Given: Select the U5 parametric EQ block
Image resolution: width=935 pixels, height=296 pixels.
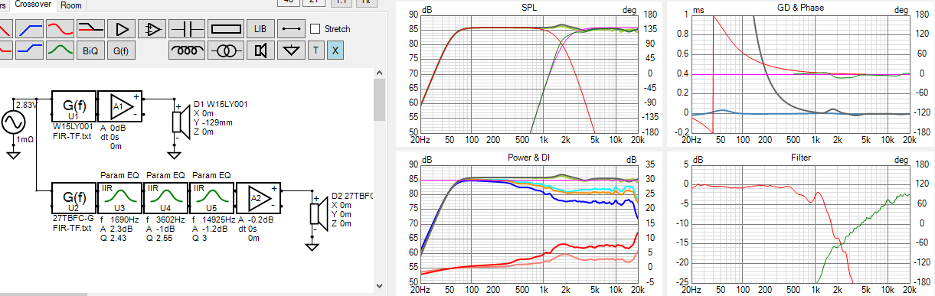Looking at the screenshot, I should click(x=211, y=198).
